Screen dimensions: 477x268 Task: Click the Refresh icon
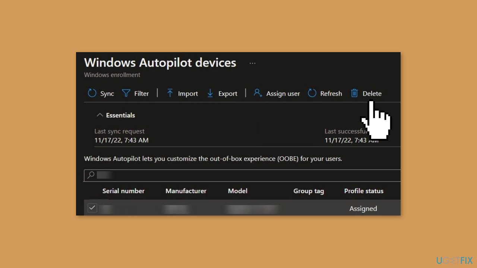point(312,93)
